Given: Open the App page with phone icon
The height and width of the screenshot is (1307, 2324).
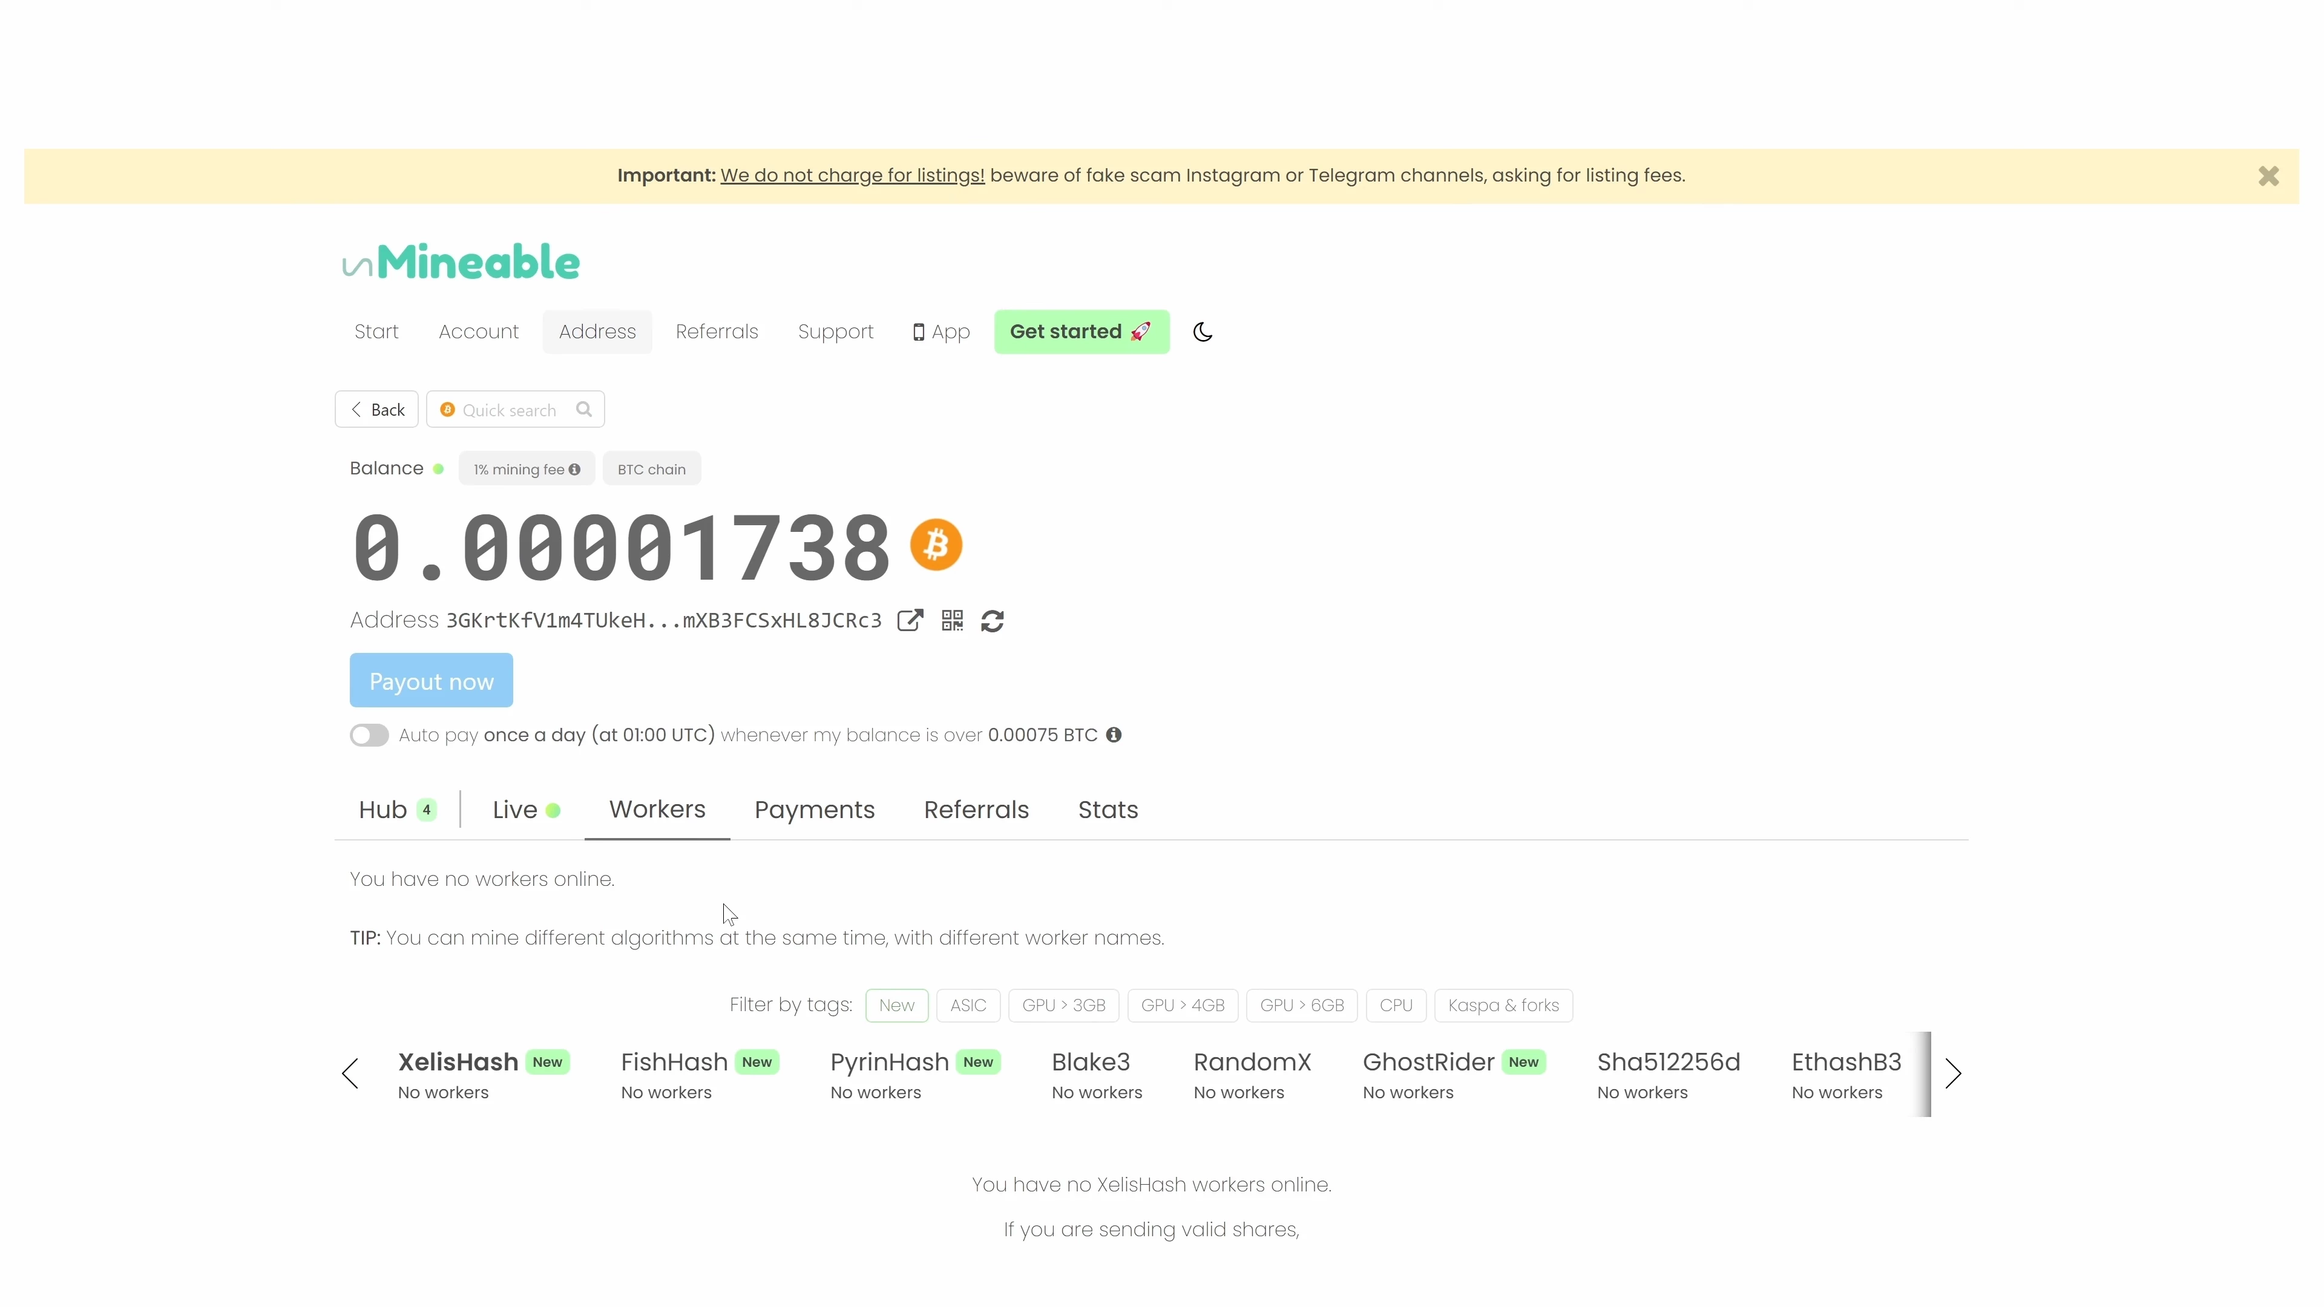Looking at the screenshot, I should (x=941, y=332).
